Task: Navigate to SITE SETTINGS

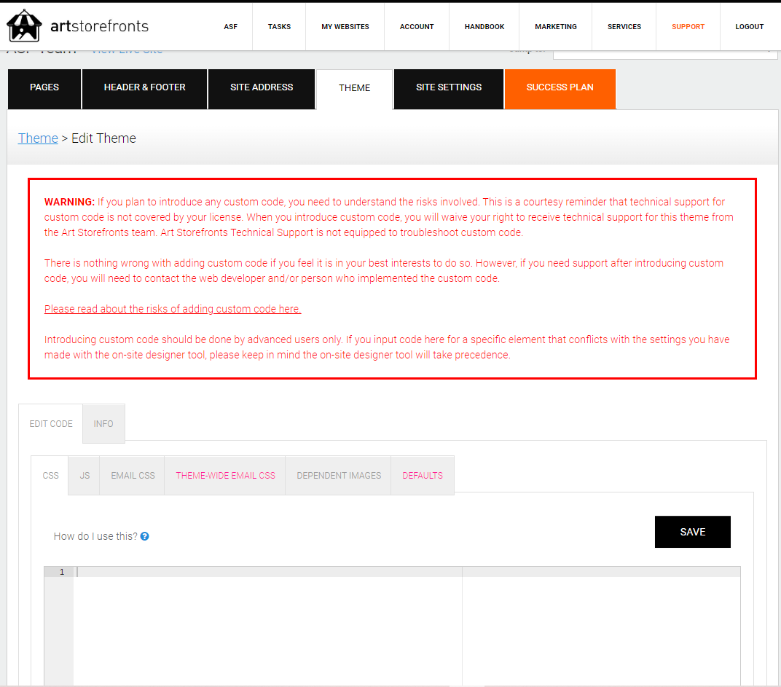Action: (448, 87)
